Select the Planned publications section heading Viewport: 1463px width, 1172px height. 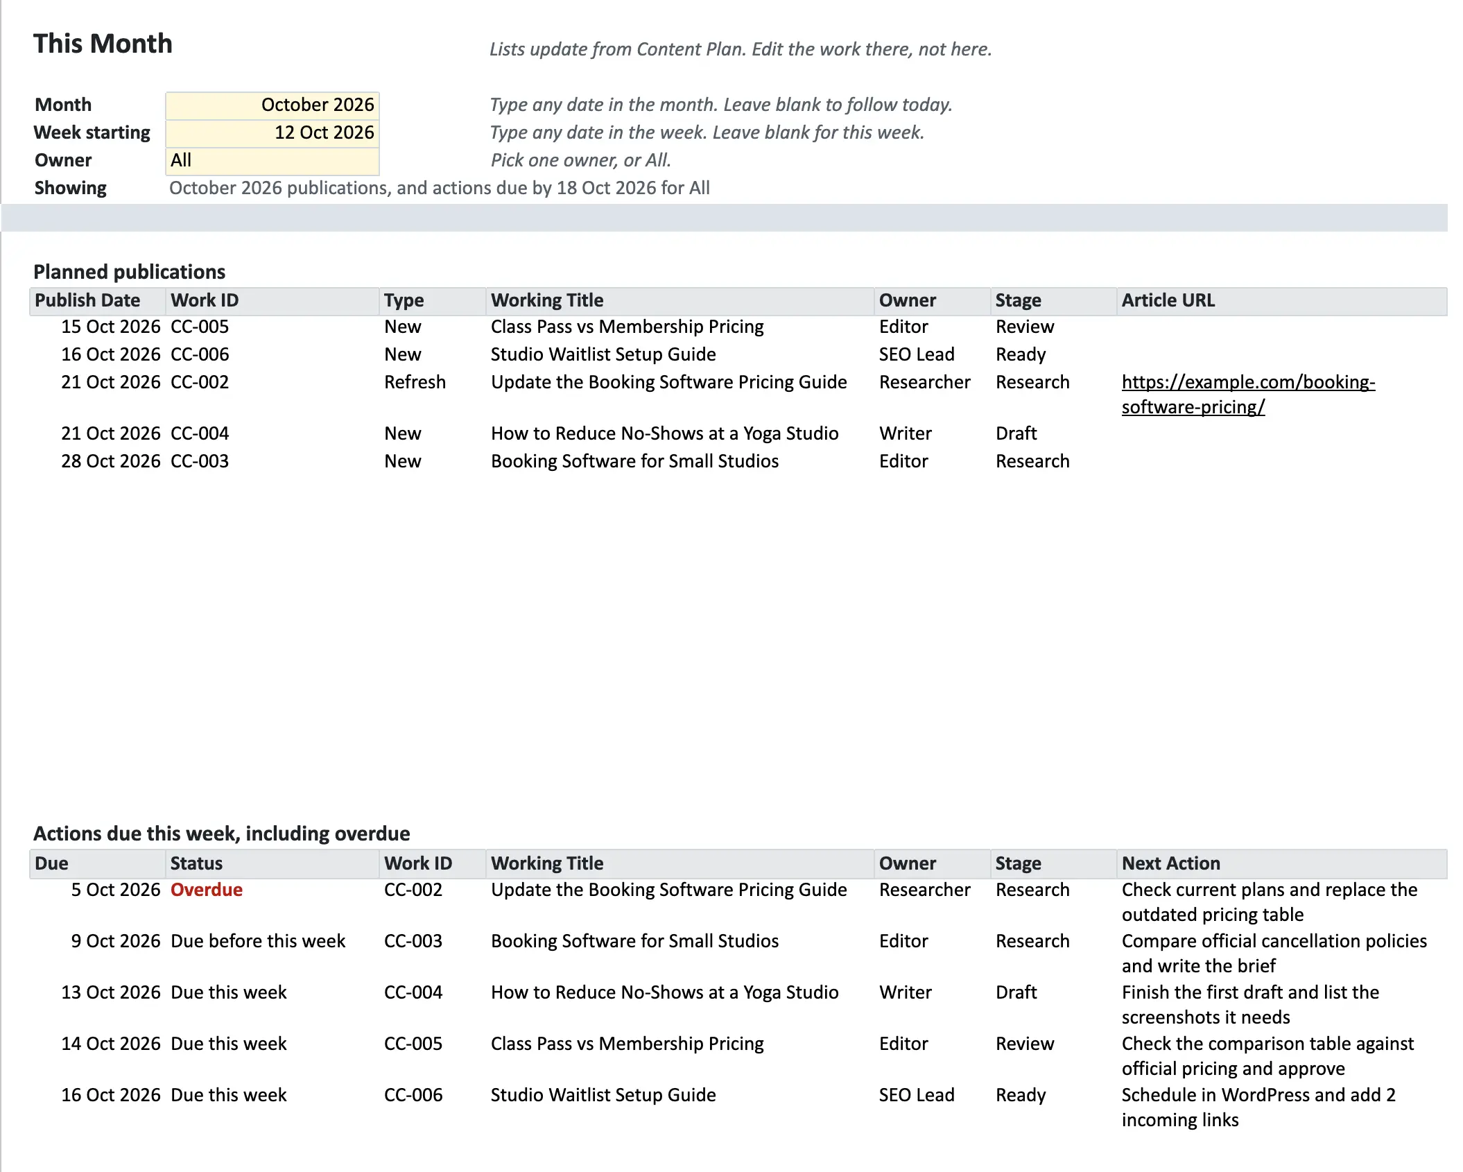click(x=130, y=271)
